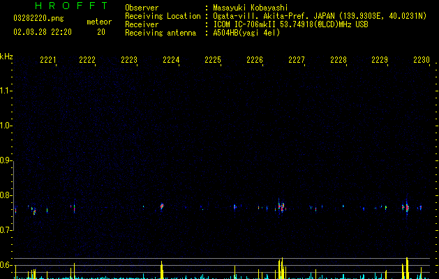Click the kHz axis unit label
The image size is (439, 279).
coord(6,56)
